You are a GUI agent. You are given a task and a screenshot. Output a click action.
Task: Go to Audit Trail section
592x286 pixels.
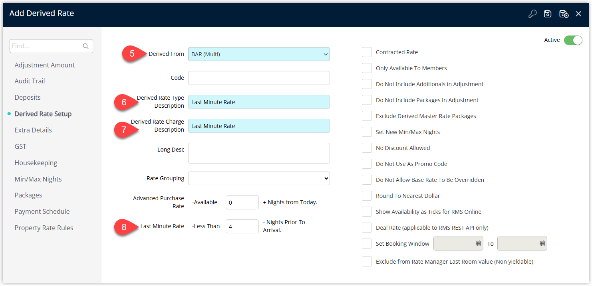[x=30, y=81]
